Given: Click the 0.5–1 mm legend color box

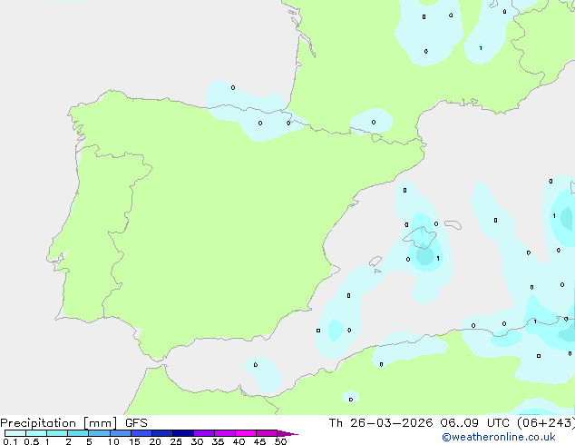Looking at the screenshot, I should pyautogui.click(x=36, y=433).
